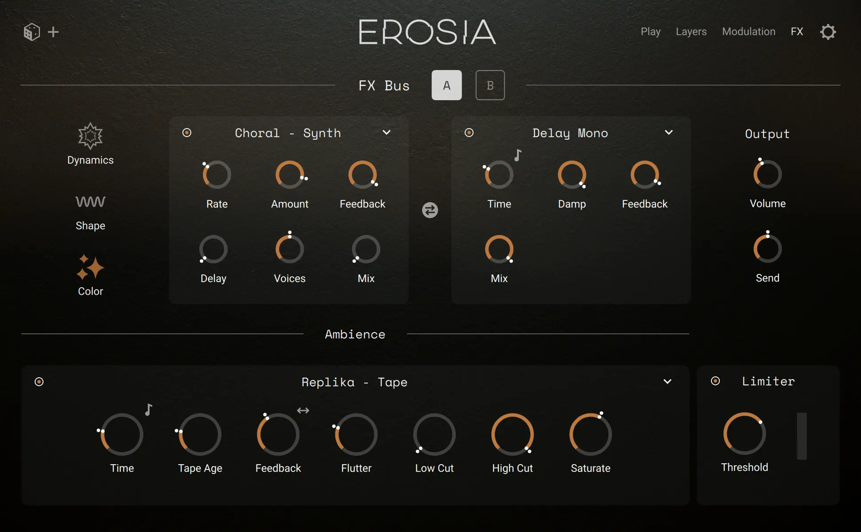Click the dice randomize preset icon

pos(31,31)
